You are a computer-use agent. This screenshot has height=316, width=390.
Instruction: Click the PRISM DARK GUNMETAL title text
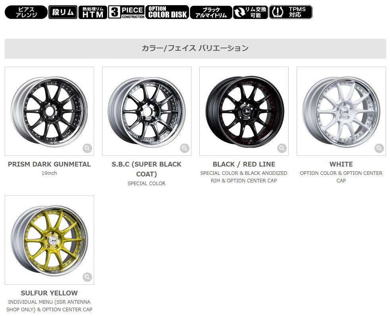pyautogui.click(x=49, y=164)
